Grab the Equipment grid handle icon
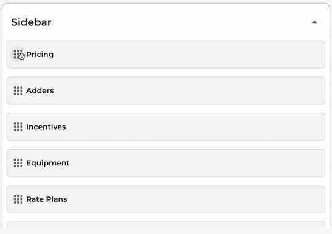The width and height of the screenshot is (332, 234). tap(18, 163)
